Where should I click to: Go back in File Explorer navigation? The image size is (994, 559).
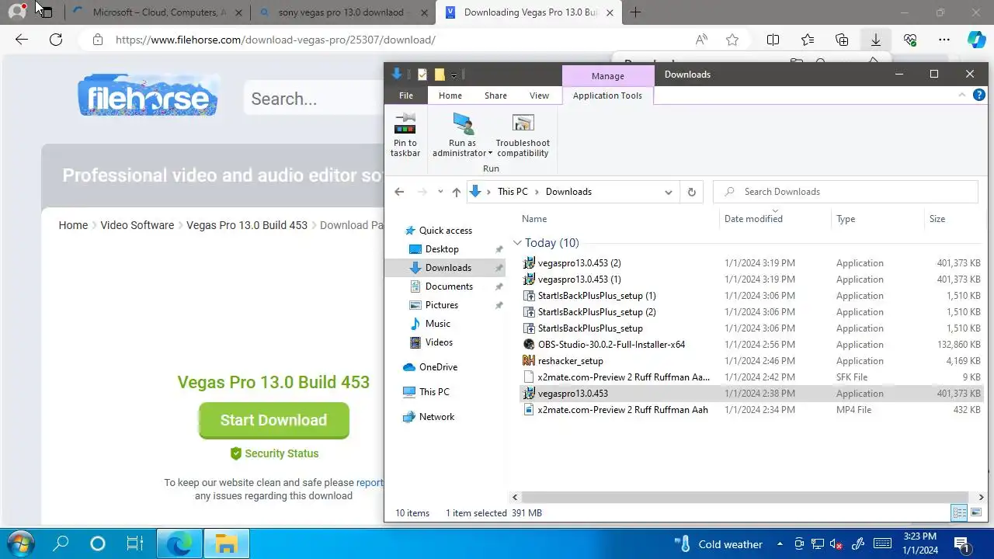[x=399, y=192]
